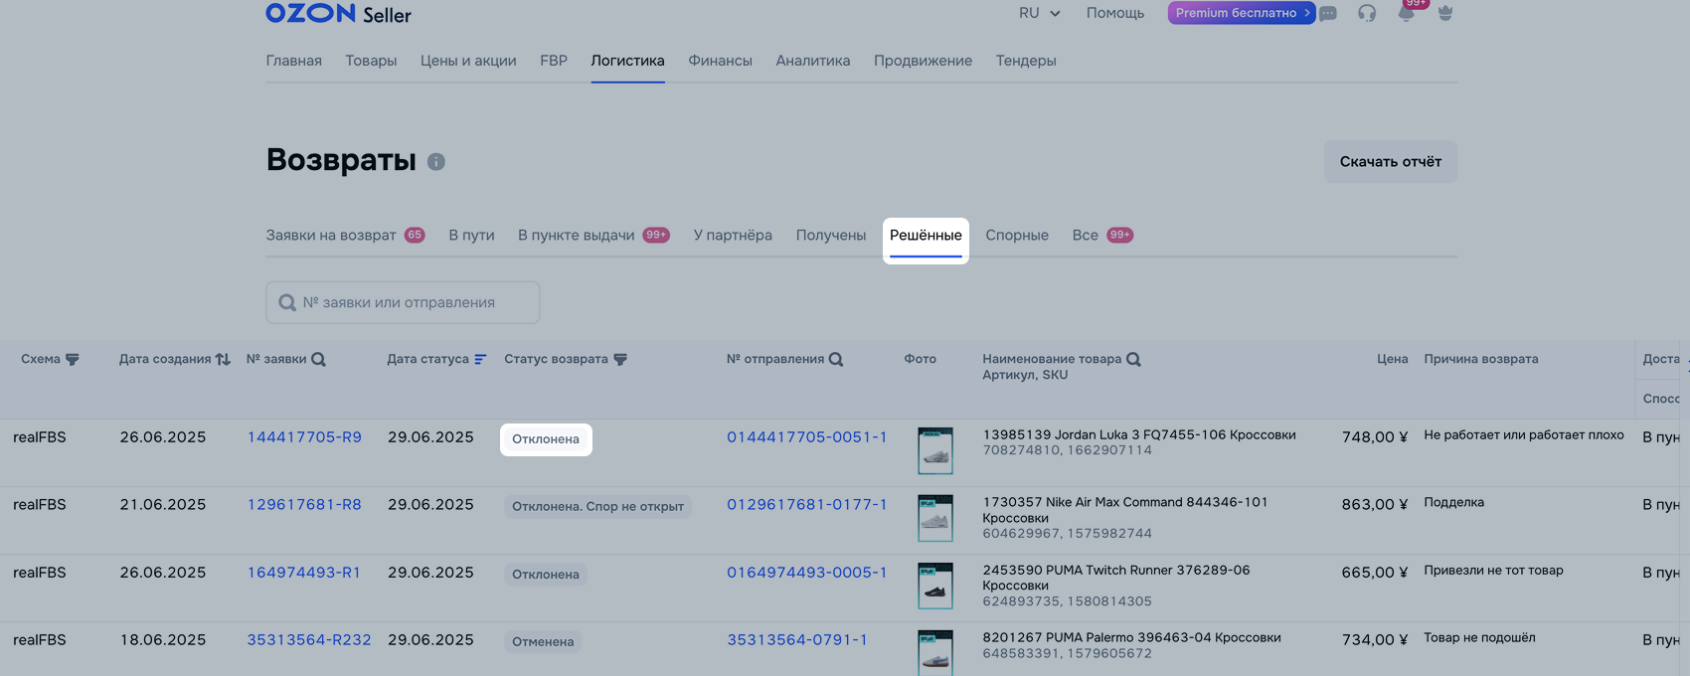Open the Тендеры menu
This screenshot has height=676, width=1690.
coord(1026,61)
